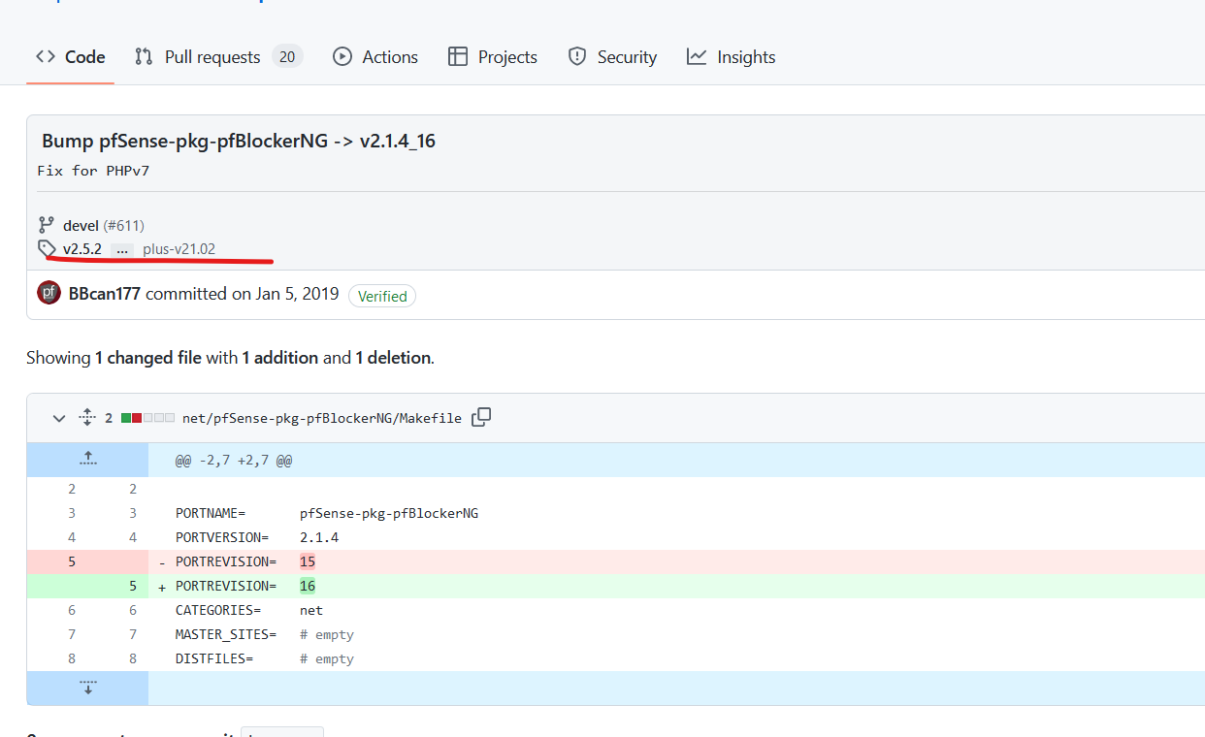Expand diff lines upward above hunk

[87, 460]
